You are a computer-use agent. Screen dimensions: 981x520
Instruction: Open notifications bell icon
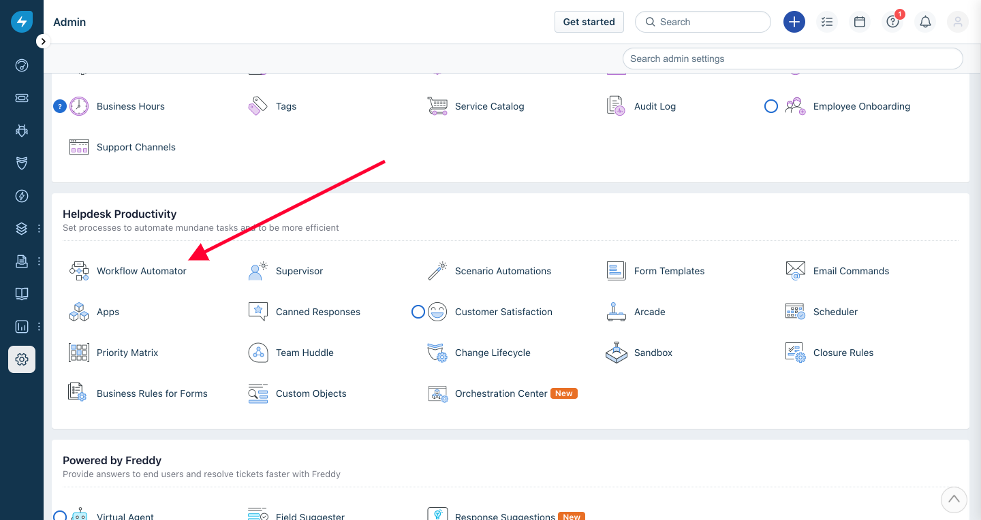(925, 22)
